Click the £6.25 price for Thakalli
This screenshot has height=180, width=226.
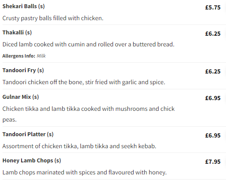tap(213, 34)
